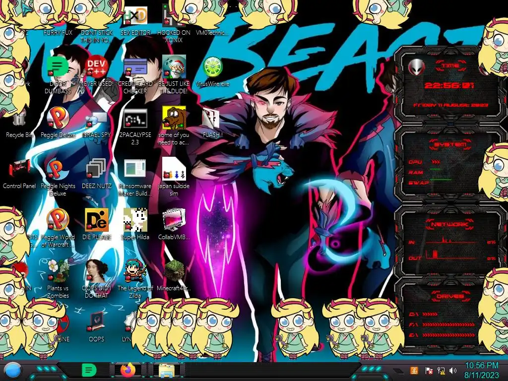
Task: Click the SYSTEM header in the red widget
Action: coord(450,144)
